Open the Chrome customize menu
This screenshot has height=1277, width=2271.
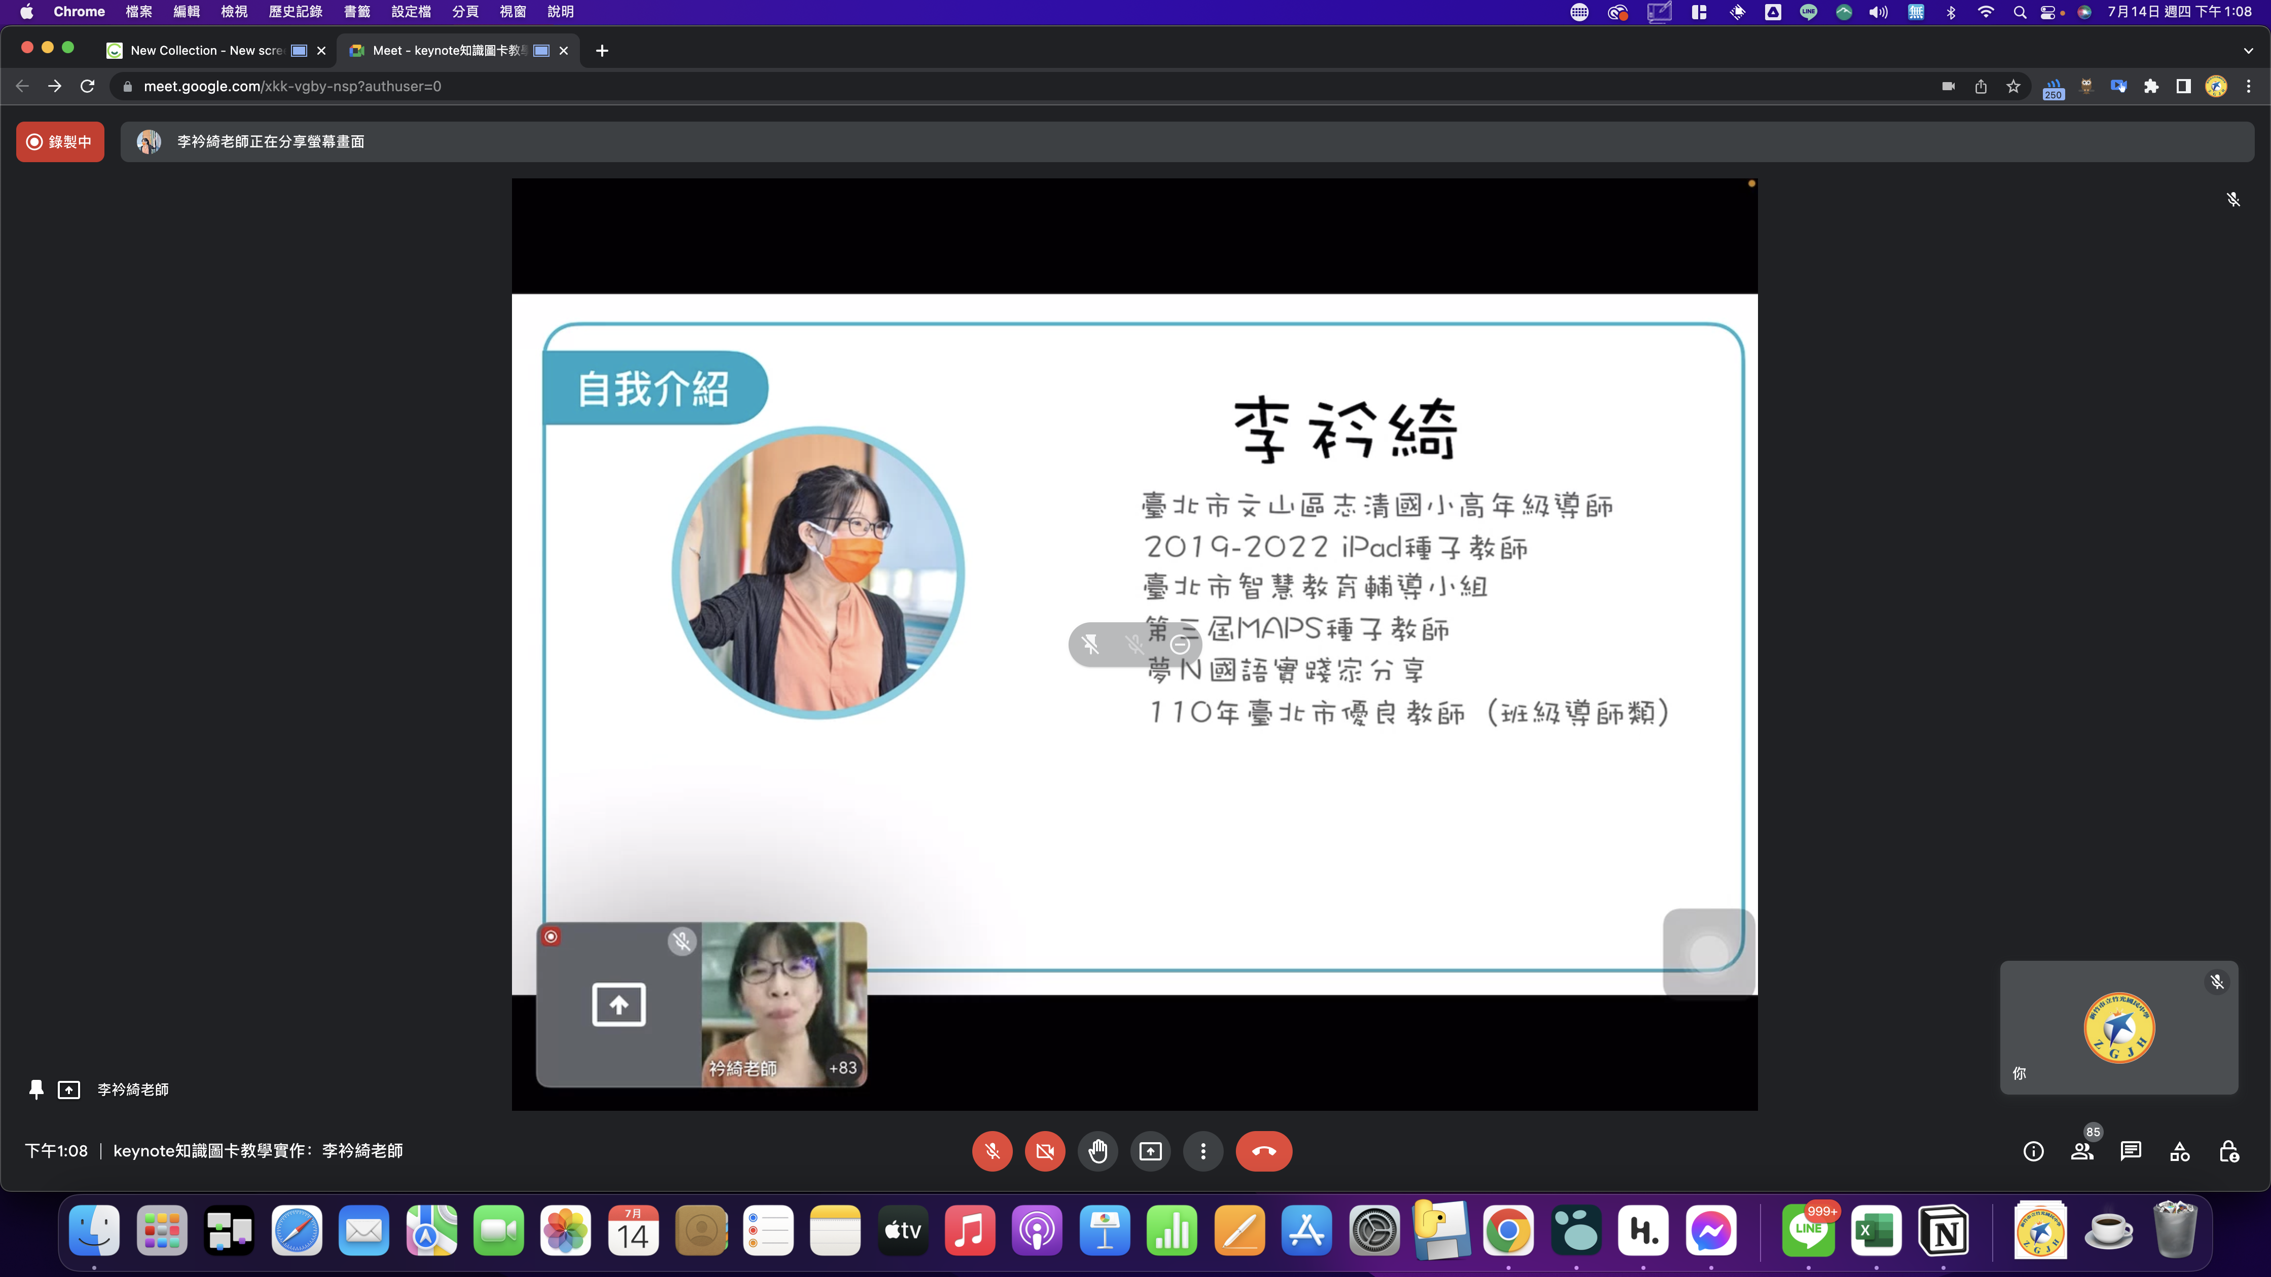pyautogui.click(x=2248, y=86)
